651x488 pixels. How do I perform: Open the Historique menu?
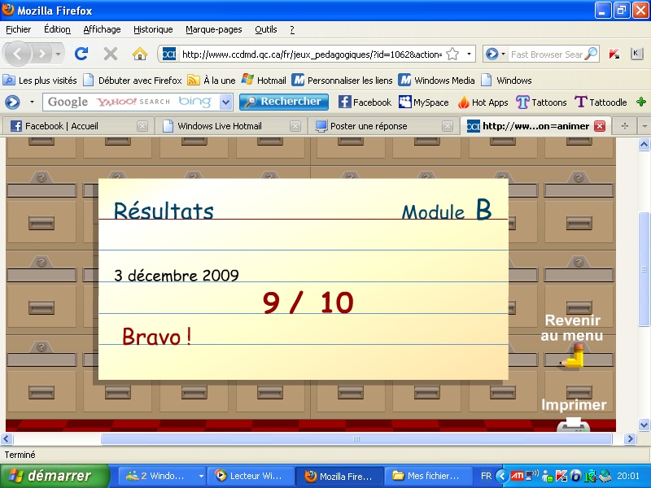click(153, 29)
